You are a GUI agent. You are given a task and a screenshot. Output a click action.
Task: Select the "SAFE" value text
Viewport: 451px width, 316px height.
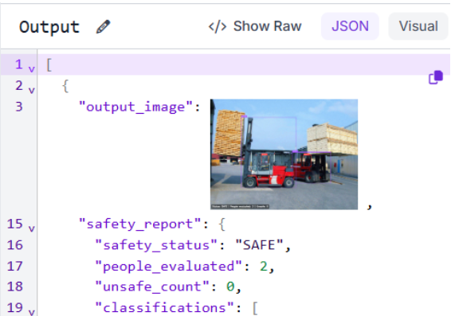259,245
